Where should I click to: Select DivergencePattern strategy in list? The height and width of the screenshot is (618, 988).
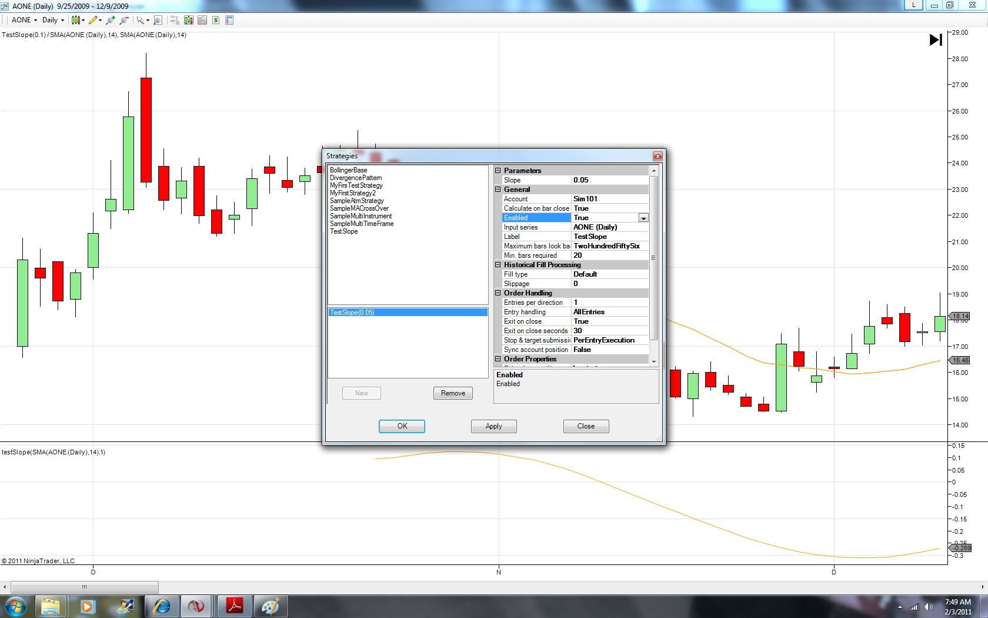356,178
